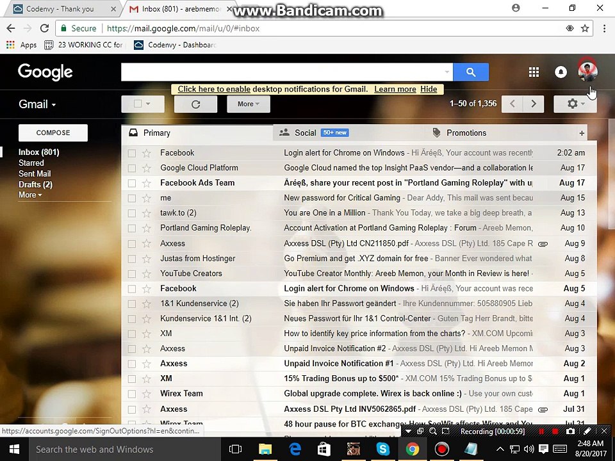Open File Explorer from the taskbar
The width and height of the screenshot is (615, 461).
coord(265,449)
